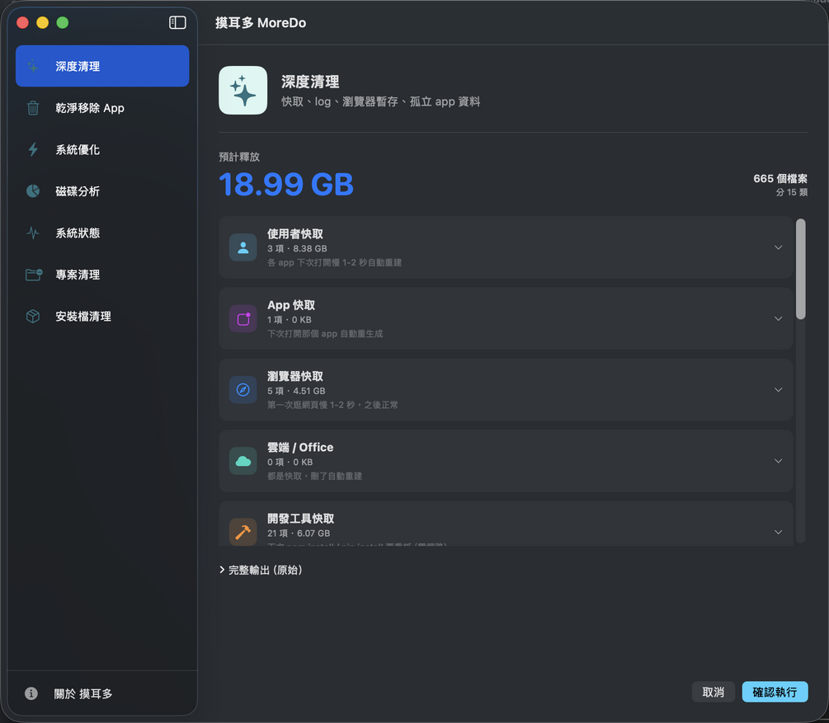The image size is (829, 723).
Task: Select 安裝檔清理 in the sidebar
Action: tap(102, 316)
